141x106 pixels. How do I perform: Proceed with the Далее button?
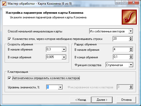coord(102,100)
